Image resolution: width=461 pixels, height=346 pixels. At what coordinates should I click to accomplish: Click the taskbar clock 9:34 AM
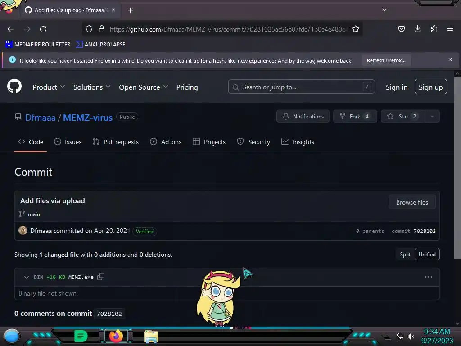coord(437,332)
